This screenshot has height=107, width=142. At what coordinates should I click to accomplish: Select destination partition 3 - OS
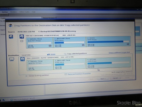[x=109, y=63]
